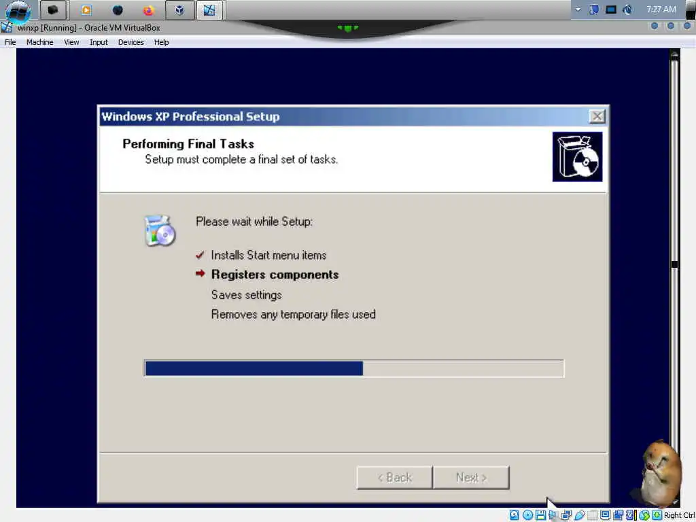This screenshot has width=696, height=522.
Task: Open the View menu
Action: pyautogui.click(x=71, y=42)
